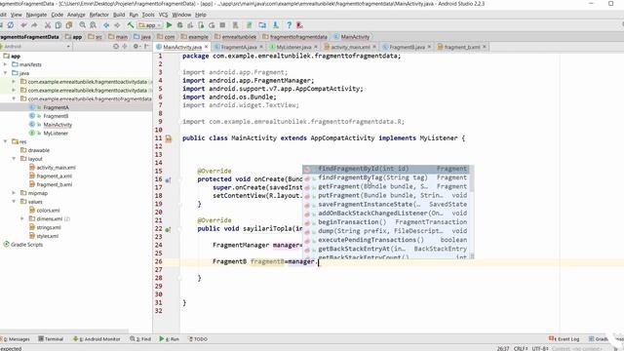Open the VCS menu
624x351 pixels.
(x=163, y=15)
